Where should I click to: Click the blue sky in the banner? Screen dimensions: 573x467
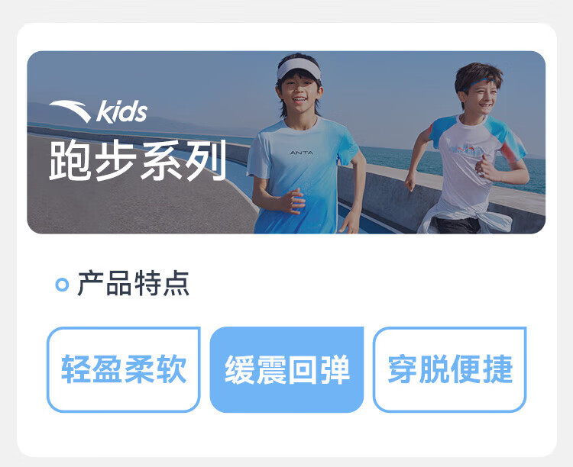[x=384, y=92]
